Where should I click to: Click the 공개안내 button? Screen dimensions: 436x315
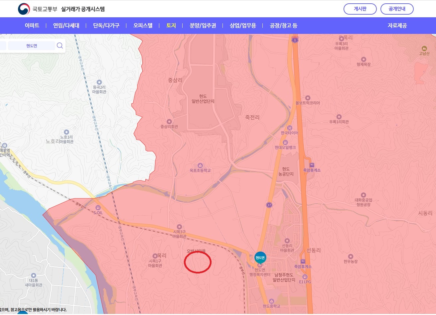pyautogui.click(x=397, y=9)
